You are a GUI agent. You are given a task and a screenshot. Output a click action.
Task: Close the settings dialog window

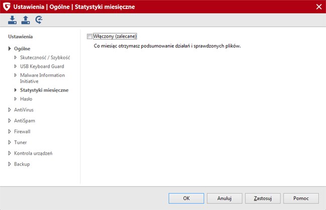(x=319, y=7)
